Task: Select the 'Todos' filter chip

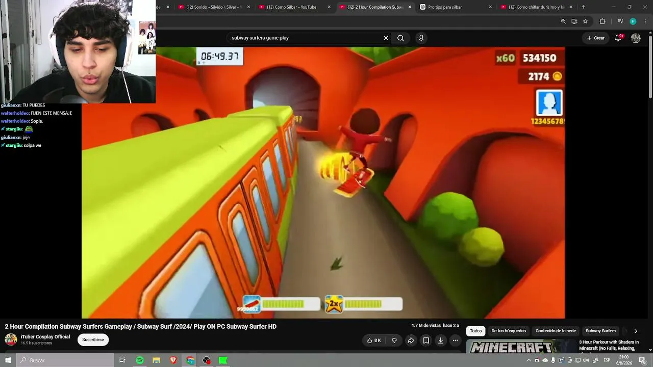Action: pyautogui.click(x=475, y=331)
